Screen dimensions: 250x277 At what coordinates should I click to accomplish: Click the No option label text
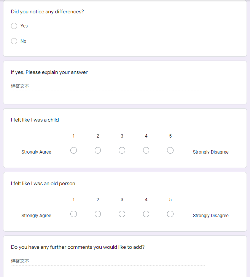point(24,41)
